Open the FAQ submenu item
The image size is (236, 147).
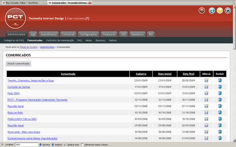coord(79,40)
